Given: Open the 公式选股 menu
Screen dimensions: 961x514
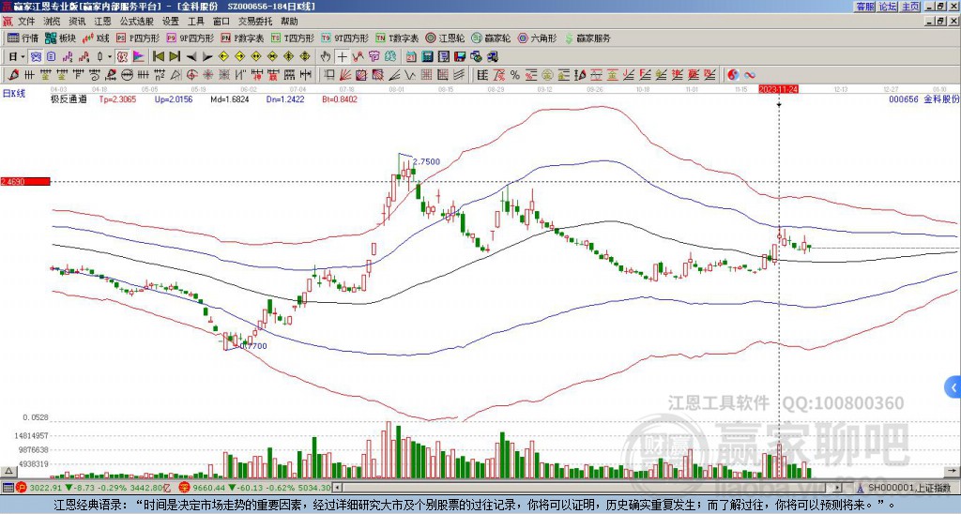Looking at the screenshot, I should click(x=137, y=22).
